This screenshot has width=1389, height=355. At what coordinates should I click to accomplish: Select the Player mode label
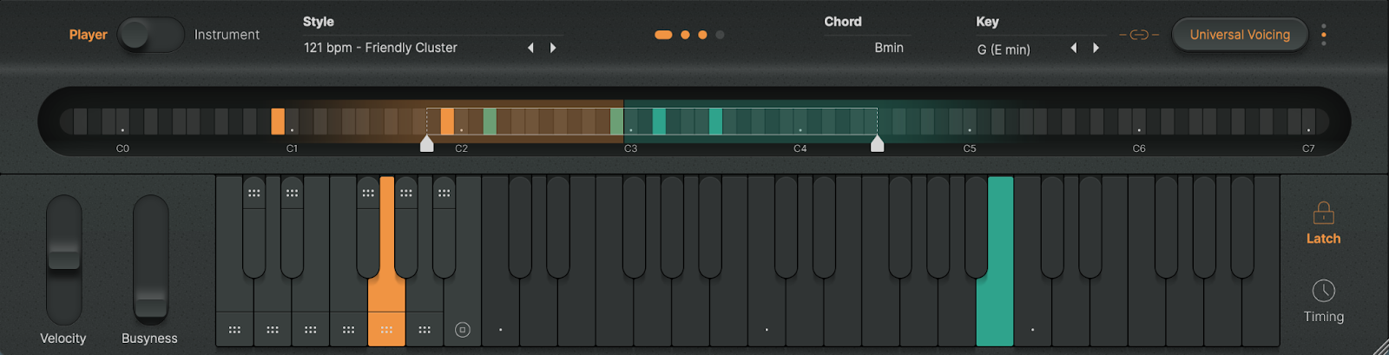(x=89, y=35)
